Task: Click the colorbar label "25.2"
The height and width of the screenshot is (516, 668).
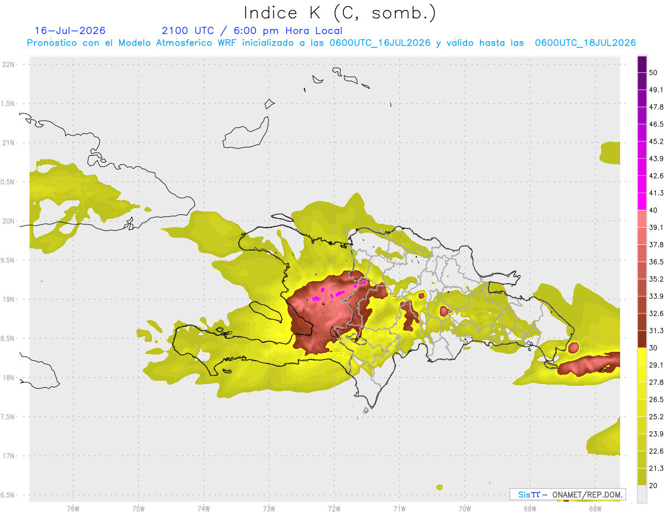Action: [x=656, y=417]
